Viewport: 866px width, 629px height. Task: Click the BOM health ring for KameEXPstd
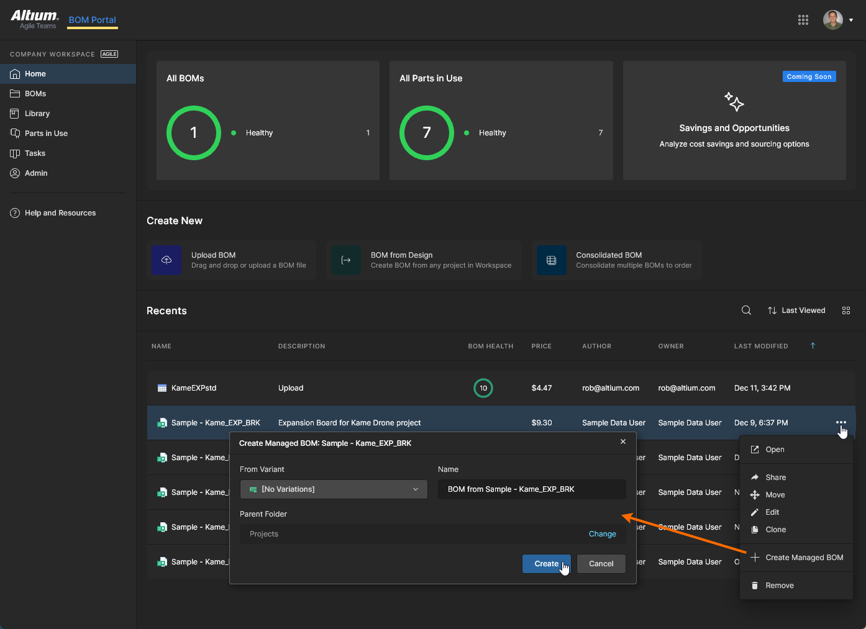(483, 388)
